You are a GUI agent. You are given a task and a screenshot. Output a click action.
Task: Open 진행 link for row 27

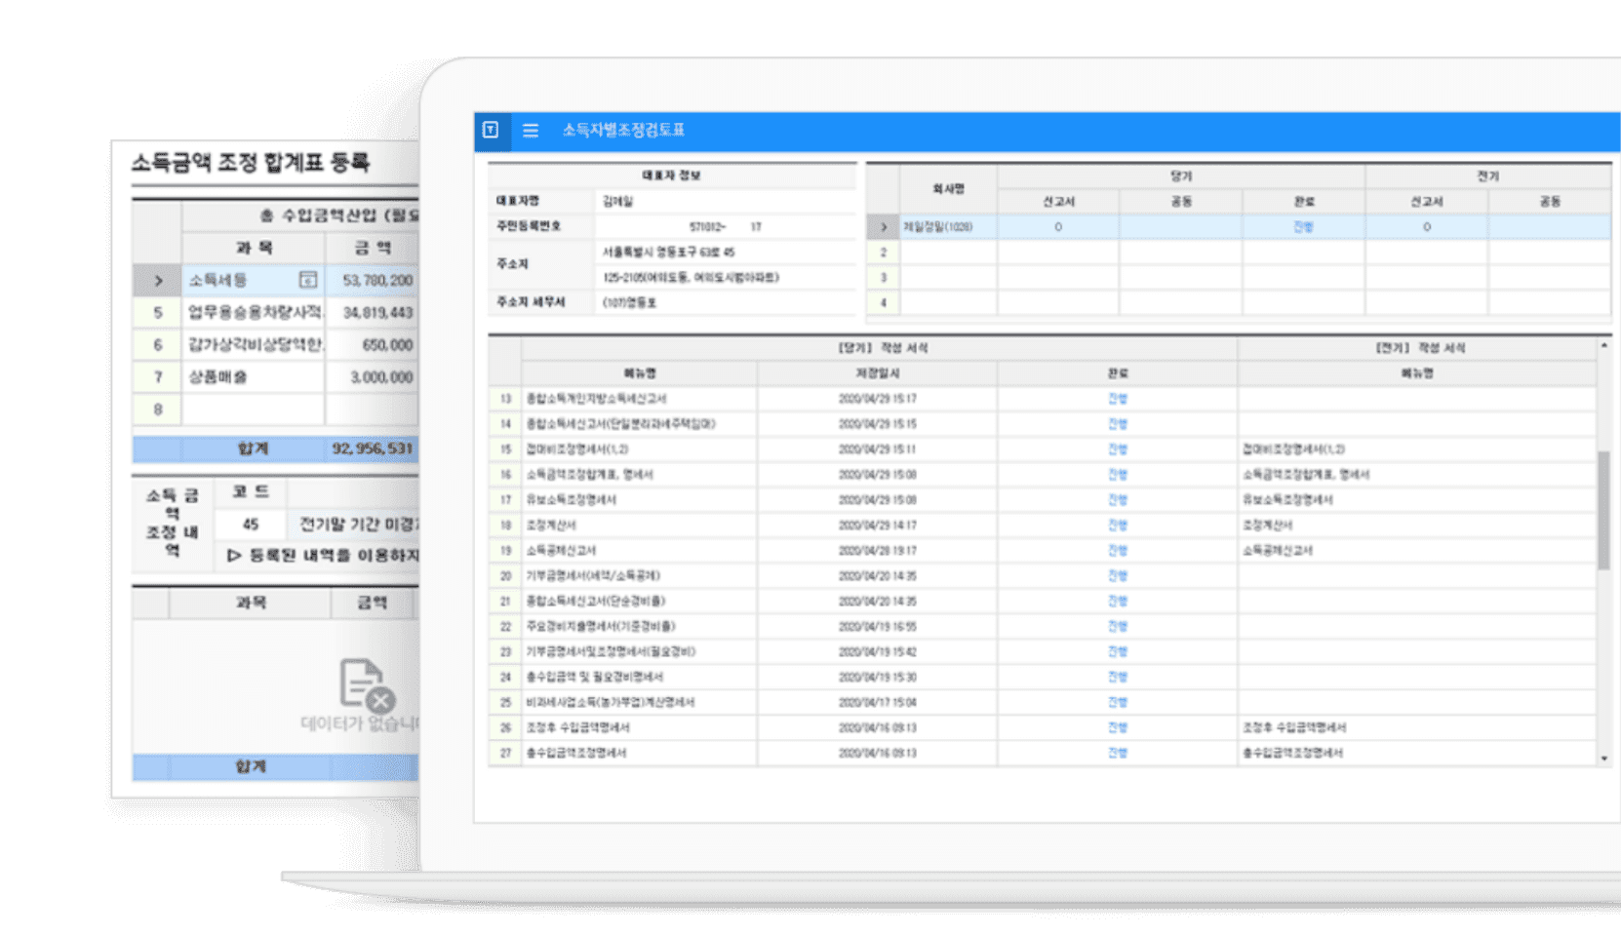coord(1117,753)
